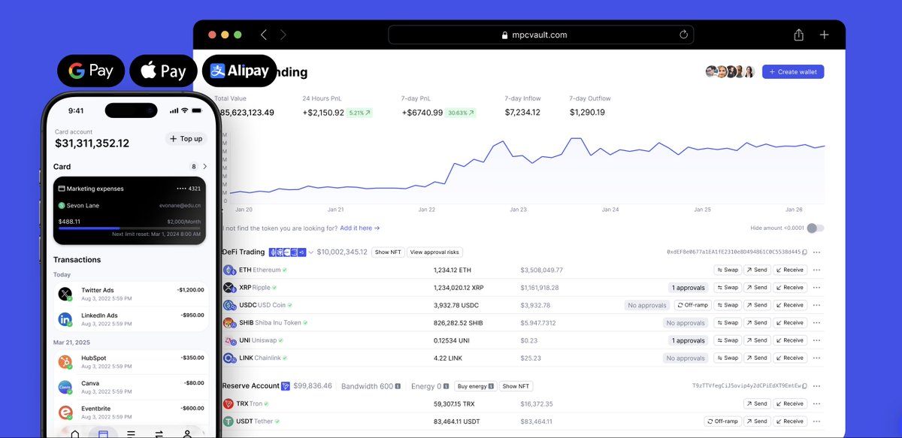Copy the Reserve Account wallet address
This screenshot has height=438, width=902.
[804, 386]
